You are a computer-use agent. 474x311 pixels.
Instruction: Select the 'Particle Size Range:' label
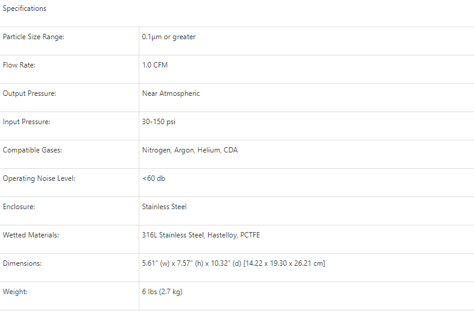point(33,37)
